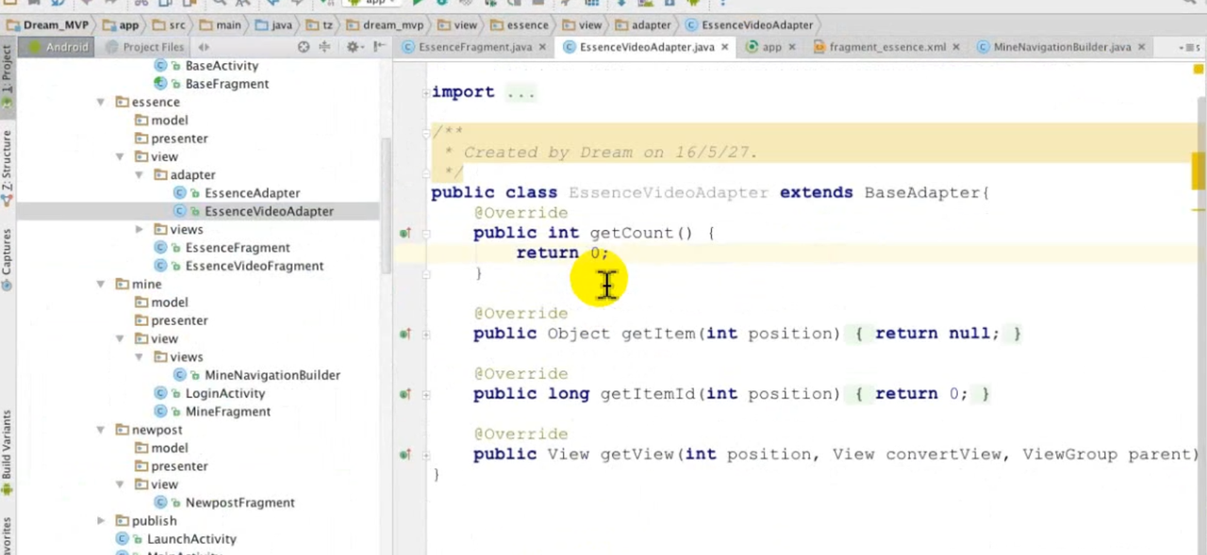Screen dimensions: 1207x555
Task: Click the override gutter icon beside getItem
Action: (405, 334)
